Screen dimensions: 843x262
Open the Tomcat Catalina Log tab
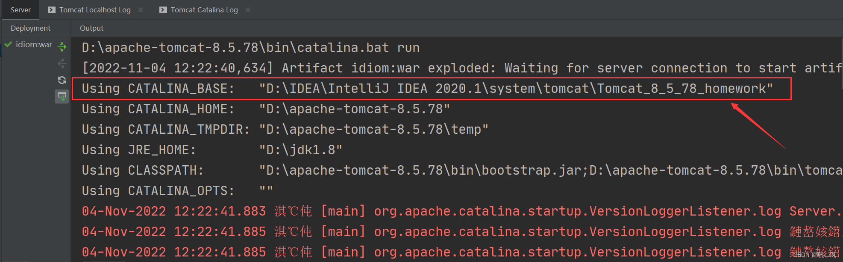(x=204, y=10)
